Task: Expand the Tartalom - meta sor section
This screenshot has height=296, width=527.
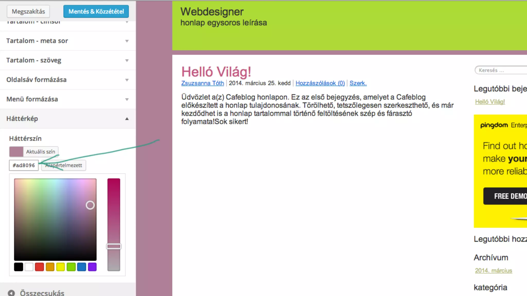Action: click(x=67, y=41)
